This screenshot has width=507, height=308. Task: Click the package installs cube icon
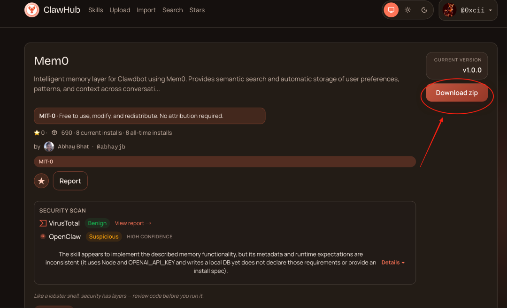(54, 132)
